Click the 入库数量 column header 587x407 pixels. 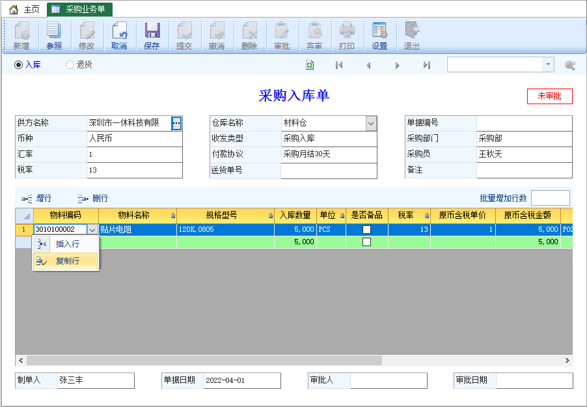[295, 216]
